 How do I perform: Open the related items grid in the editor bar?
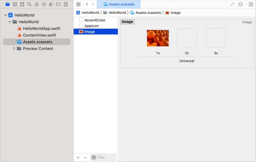point(78,4)
